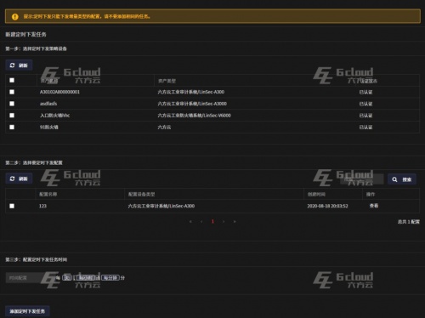Open the 天 day dropdown in time settings
The image size is (425, 318).
coord(67,277)
